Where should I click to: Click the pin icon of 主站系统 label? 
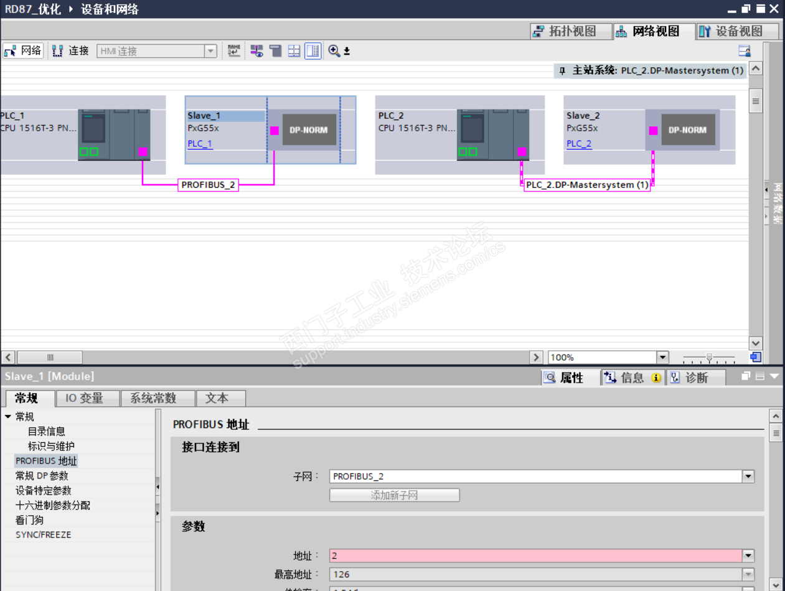coord(562,71)
